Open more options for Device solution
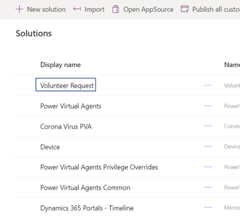 (x=208, y=146)
